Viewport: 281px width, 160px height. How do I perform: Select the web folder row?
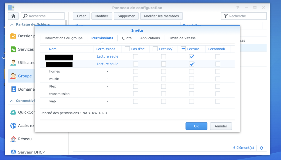[137, 101]
